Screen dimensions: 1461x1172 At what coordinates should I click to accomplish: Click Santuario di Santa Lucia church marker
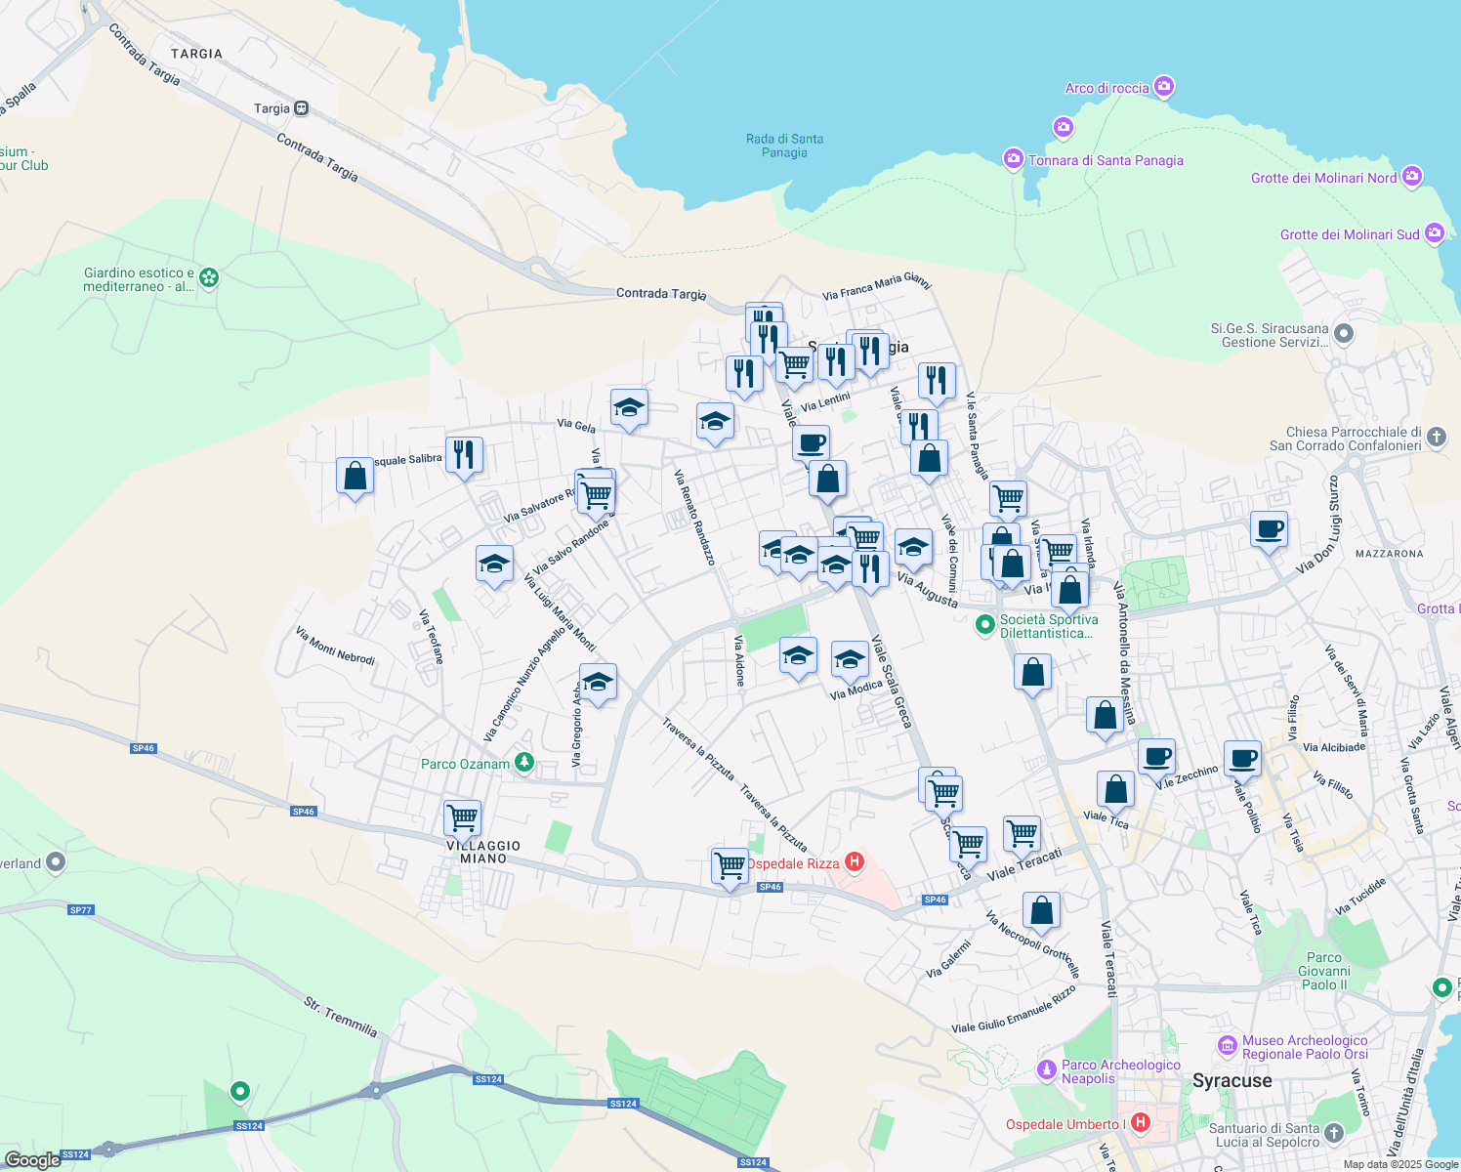click(1334, 1134)
